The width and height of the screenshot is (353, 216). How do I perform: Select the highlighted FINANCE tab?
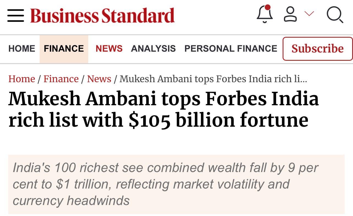pyautogui.click(x=64, y=49)
